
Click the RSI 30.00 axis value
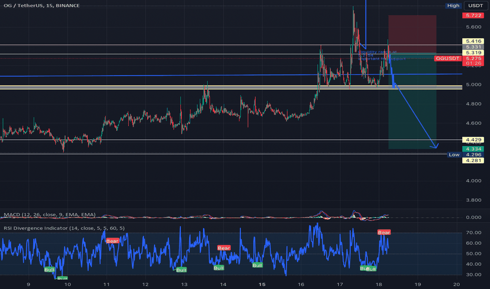[473, 275]
